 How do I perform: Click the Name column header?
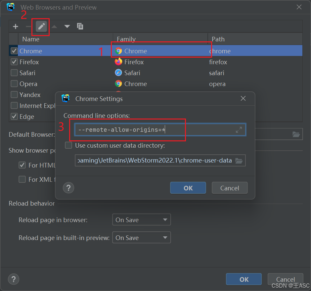pos(31,39)
